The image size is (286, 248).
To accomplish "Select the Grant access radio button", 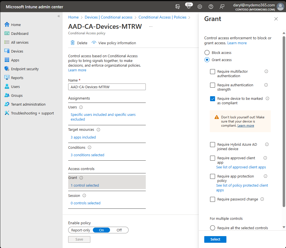I will (x=207, y=60).
